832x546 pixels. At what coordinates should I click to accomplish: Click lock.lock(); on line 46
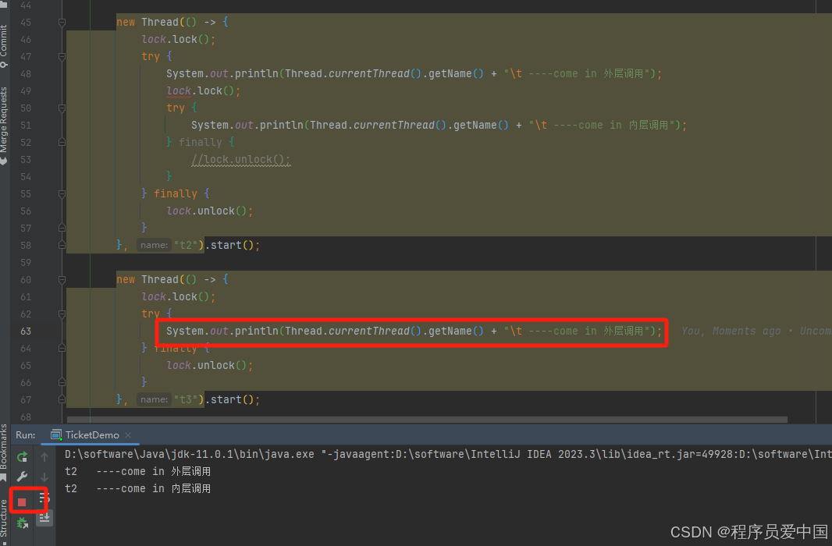tap(178, 39)
